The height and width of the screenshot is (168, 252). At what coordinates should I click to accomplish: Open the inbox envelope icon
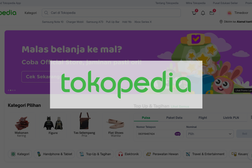tap(212, 13)
